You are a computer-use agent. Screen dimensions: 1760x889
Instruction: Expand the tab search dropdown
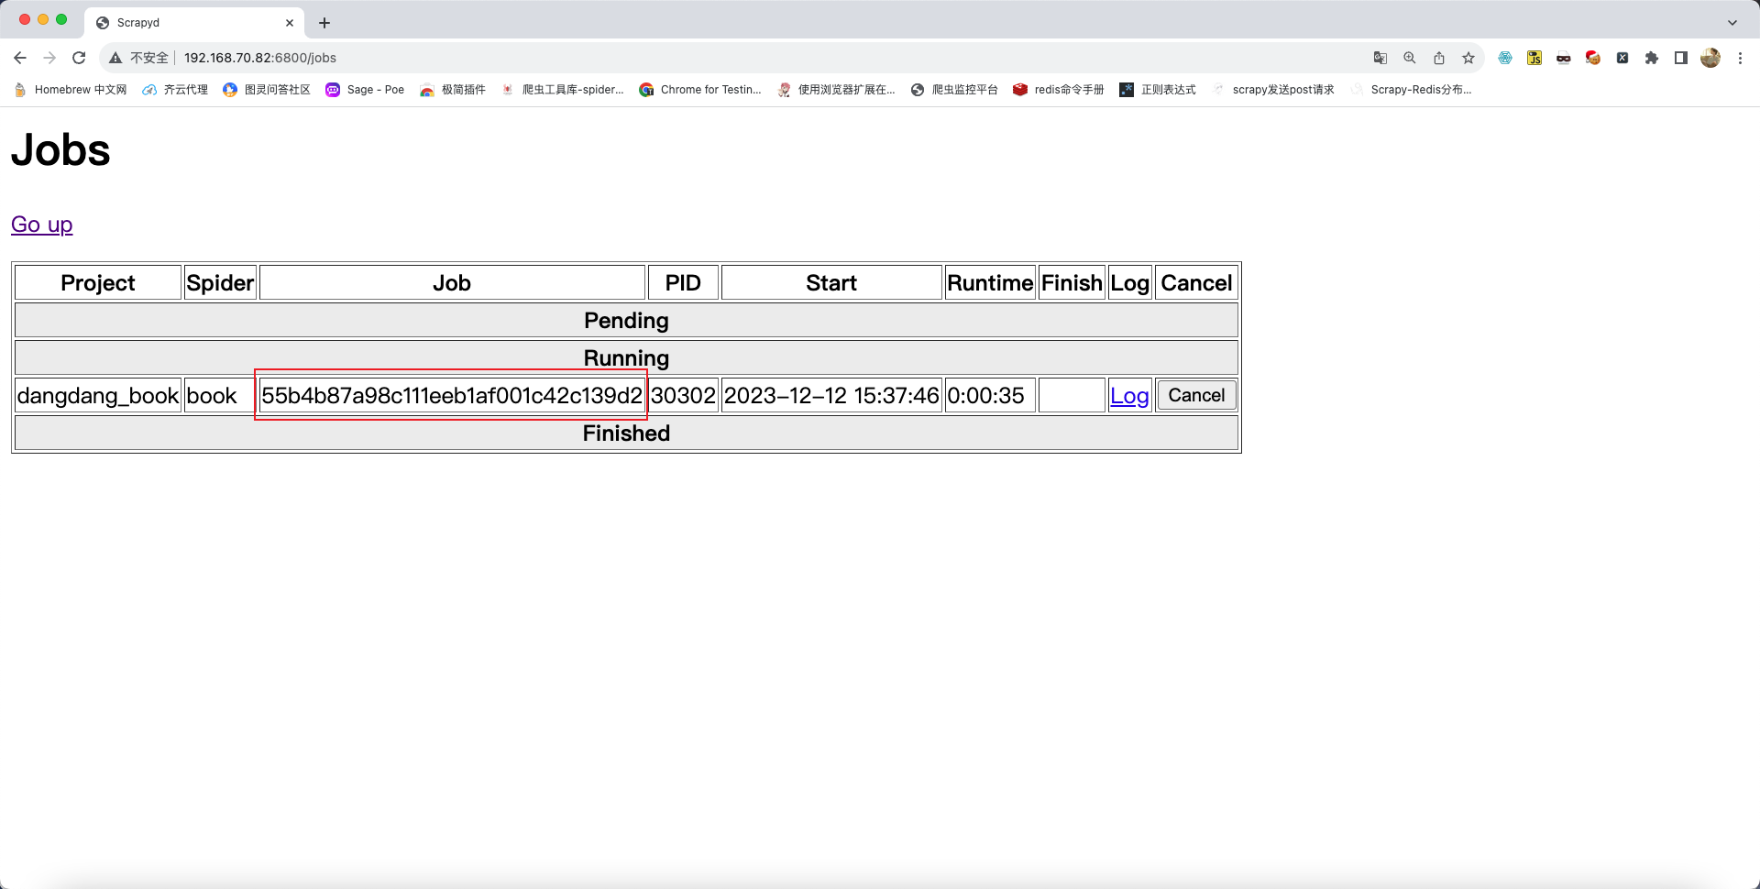(x=1732, y=23)
